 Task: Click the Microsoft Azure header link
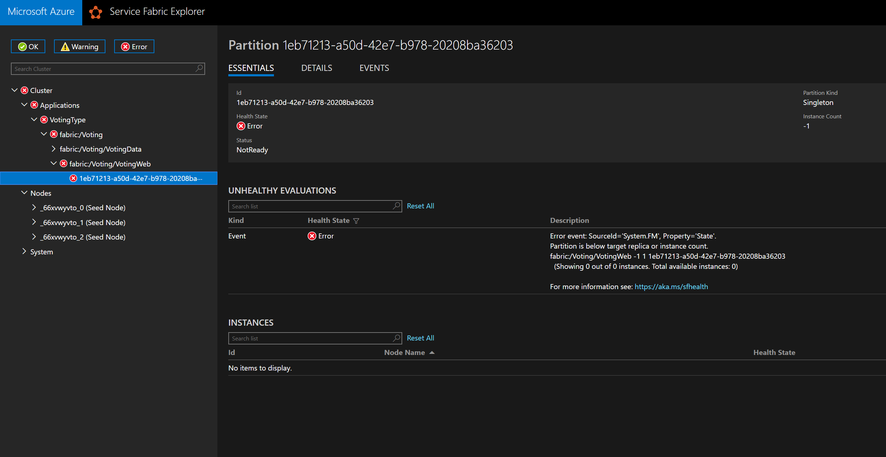pos(41,12)
